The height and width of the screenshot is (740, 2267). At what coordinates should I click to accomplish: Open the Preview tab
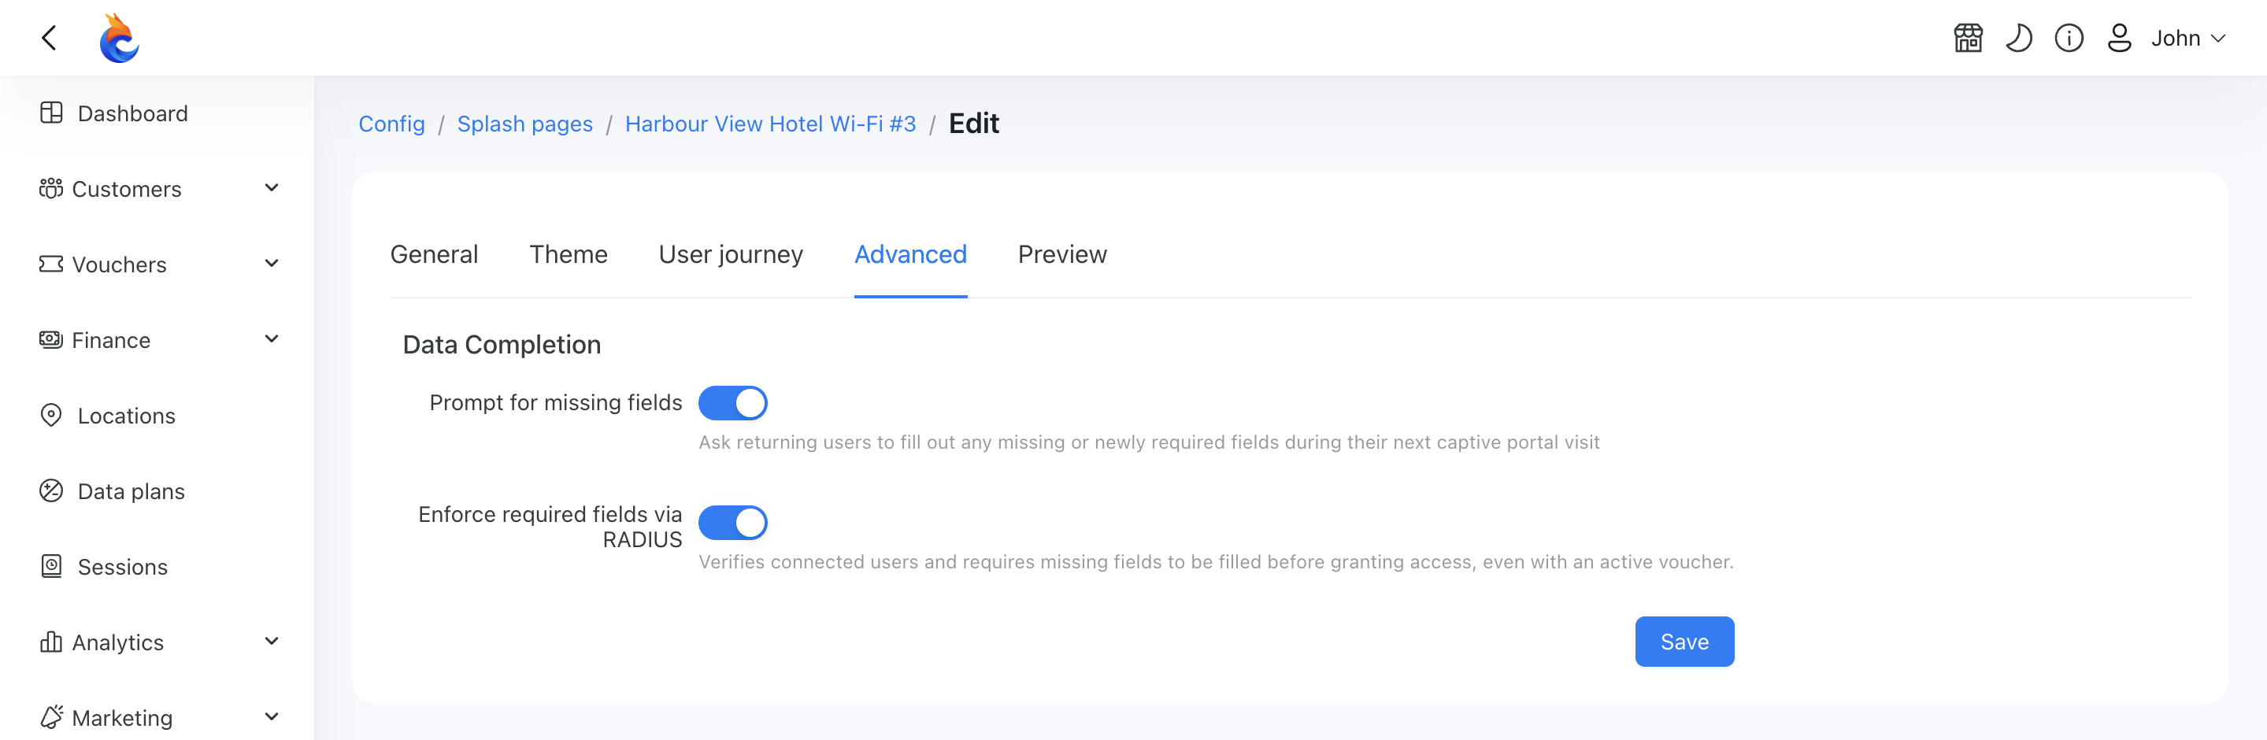[1062, 254]
